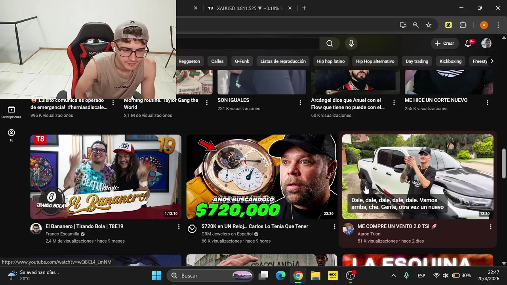
Task: Open ME COMPRE UN VENTO 2.0 TSI title
Action: [x=397, y=226]
